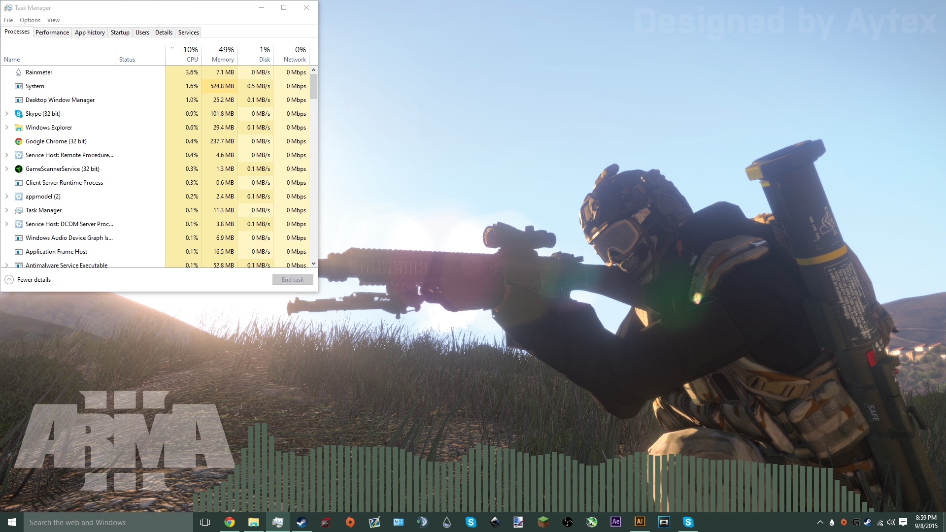This screenshot has height=532, width=946.
Task: Sort processes by the Network column
Action: point(291,54)
